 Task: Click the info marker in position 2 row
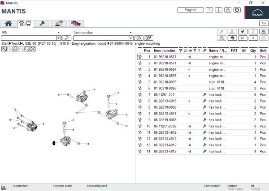(190, 63)
